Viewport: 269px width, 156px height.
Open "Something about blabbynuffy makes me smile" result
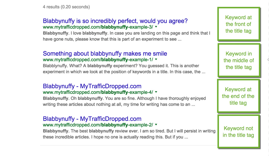point(105,54)
